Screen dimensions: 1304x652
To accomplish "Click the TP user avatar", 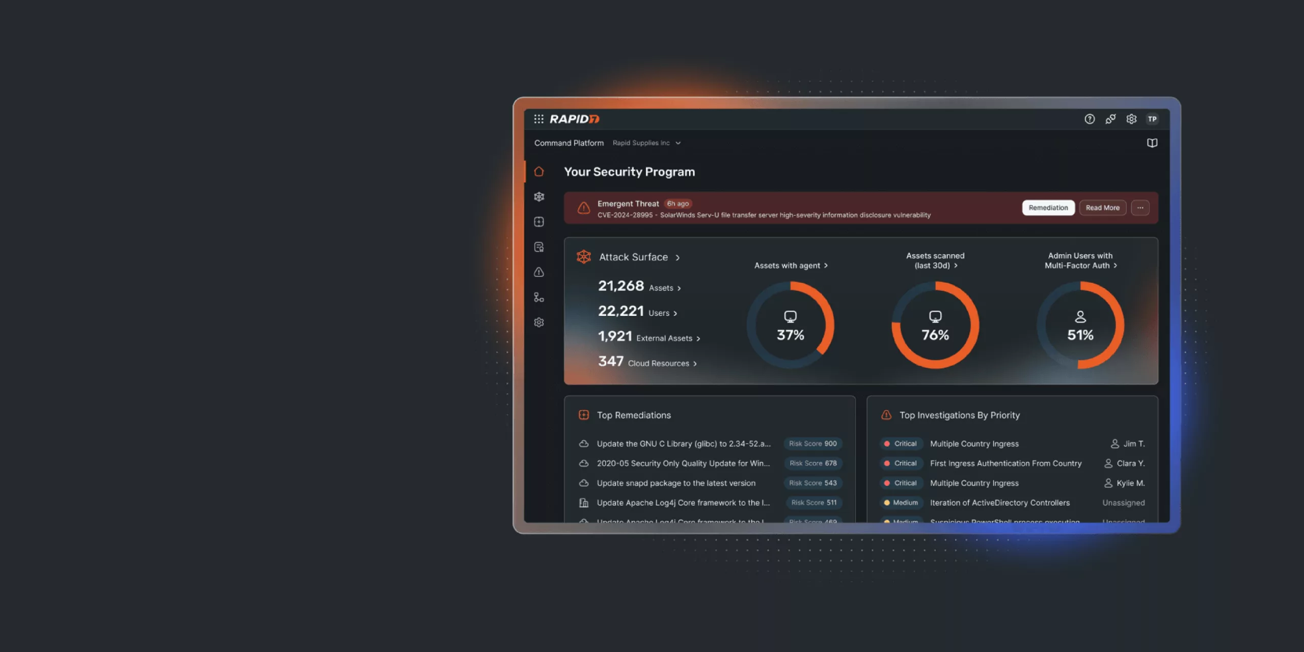I will point(1152,119).
